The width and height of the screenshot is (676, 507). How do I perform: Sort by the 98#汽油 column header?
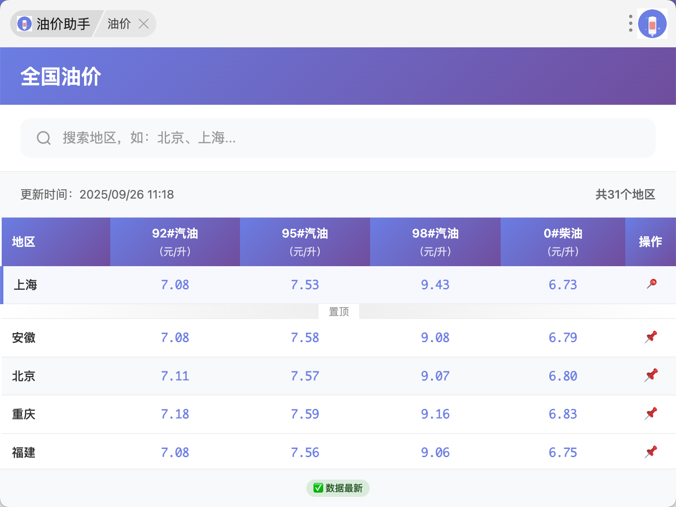435,242
